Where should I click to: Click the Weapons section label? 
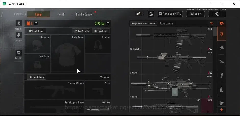pyautogui.click(x=104, y=77)
